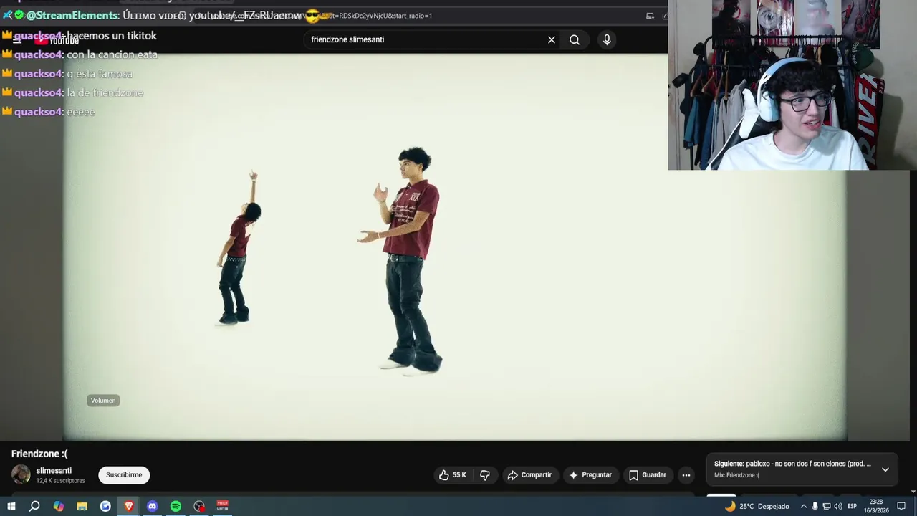This screenshot has height=516, width=917.
Task: Open the Windows notification center icon
Action: tap(901, 506)
